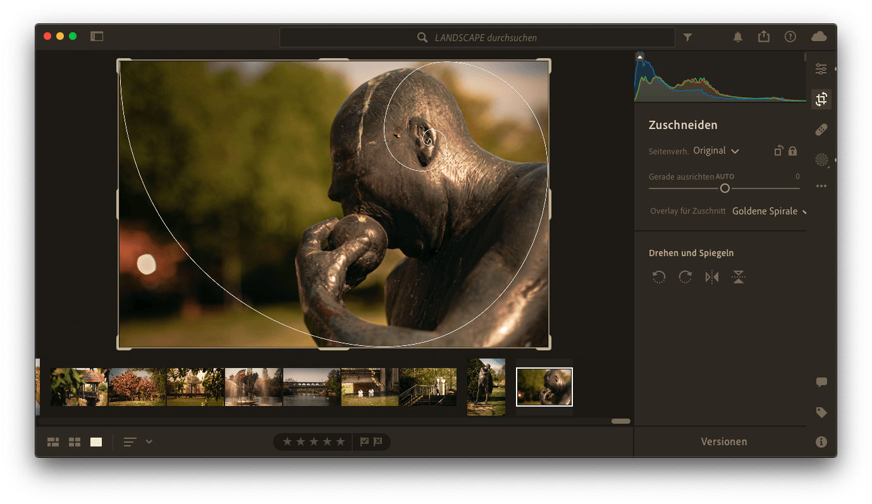Screen dimensions: 872x504
Task: Expand the Goldene Spirale overlay dropdown
Action: 769,211
